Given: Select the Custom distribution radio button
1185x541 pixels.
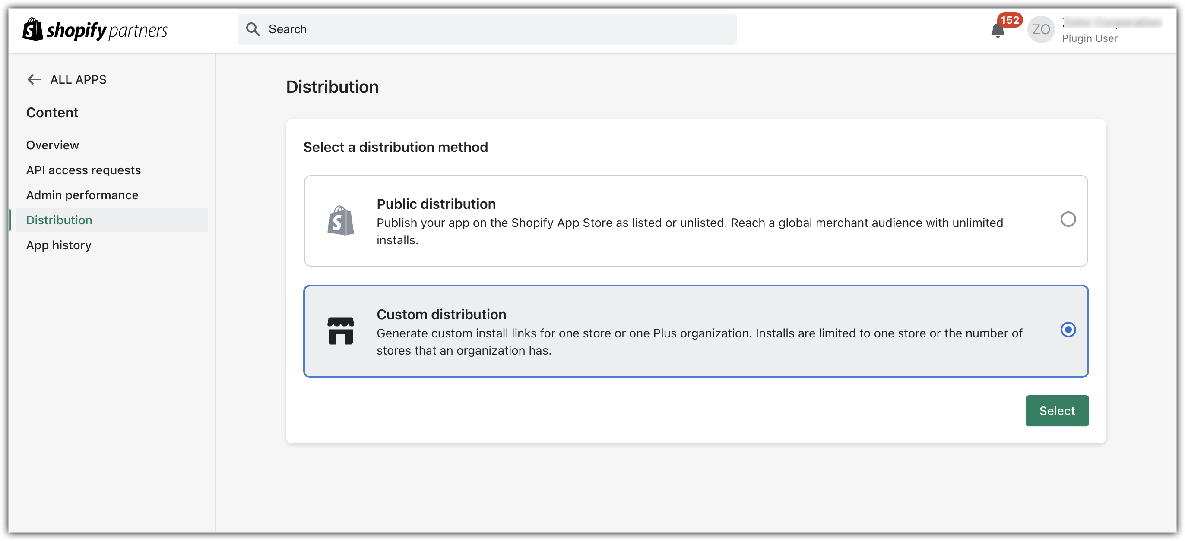Looking at the screenshot, I should [1068, 330].
